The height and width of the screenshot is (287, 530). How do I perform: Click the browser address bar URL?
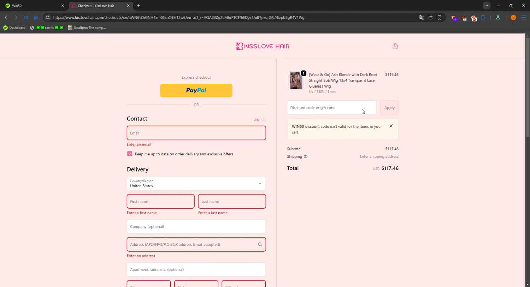tap(179, 17)
